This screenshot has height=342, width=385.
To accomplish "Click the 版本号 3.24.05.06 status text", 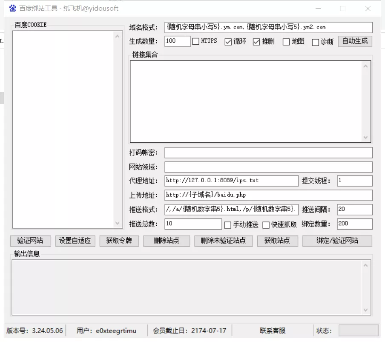I will (x=34, y=331).
